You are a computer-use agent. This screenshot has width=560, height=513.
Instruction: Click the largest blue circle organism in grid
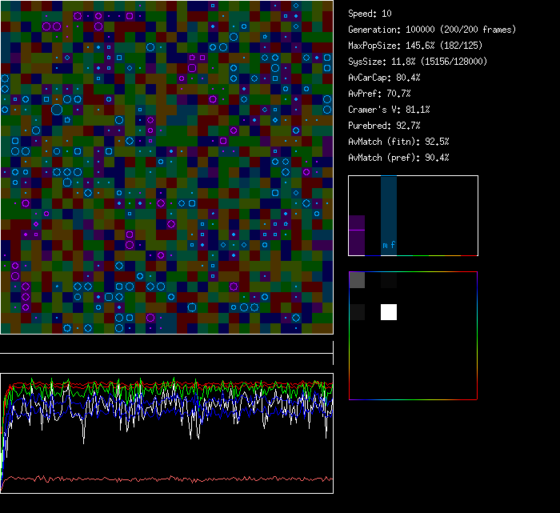click(57, 110)
